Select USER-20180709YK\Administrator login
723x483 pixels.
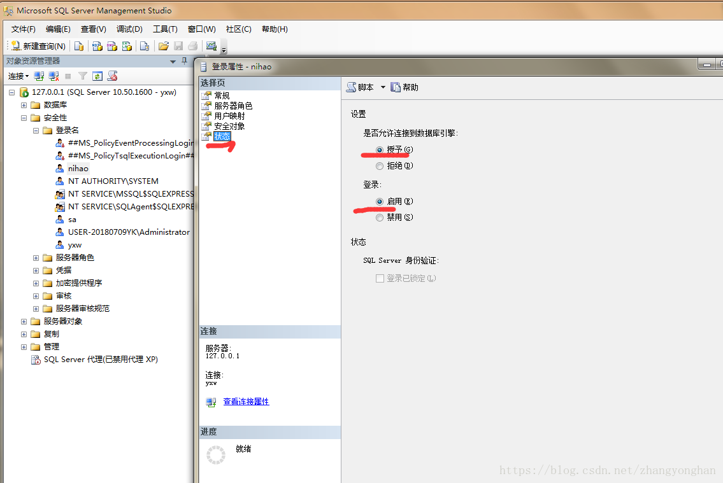(x=129, y=232)
